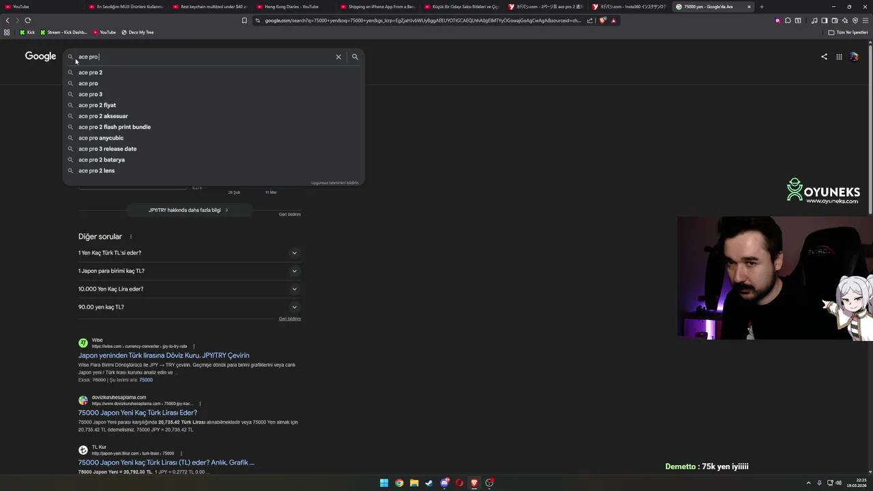The image size is (873, 491).
Task: Open the dovizkuruhesaplama result options menu
Action: tap(200, 404)
